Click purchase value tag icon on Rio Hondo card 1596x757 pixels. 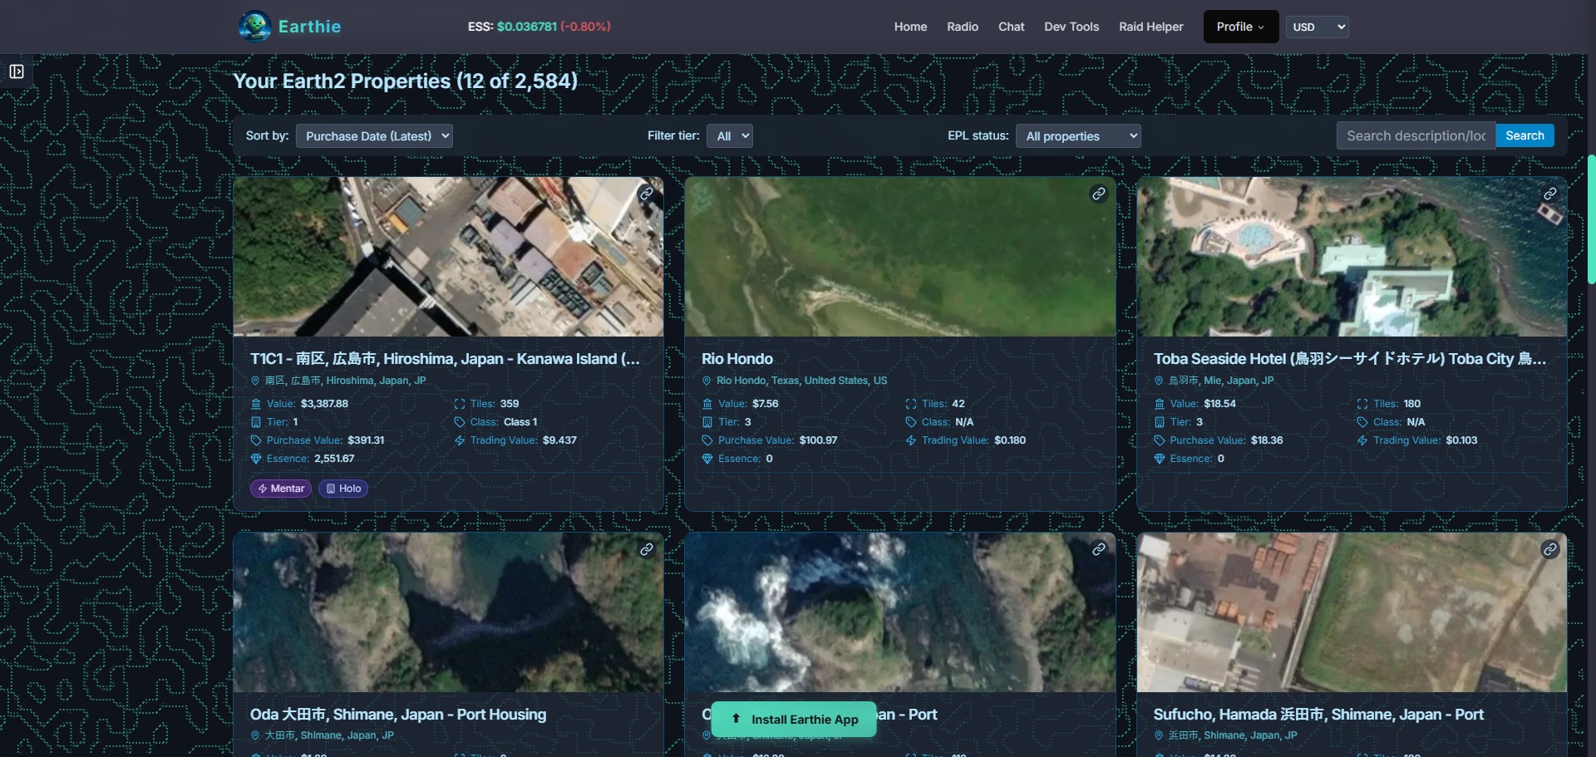coord(707,440)
